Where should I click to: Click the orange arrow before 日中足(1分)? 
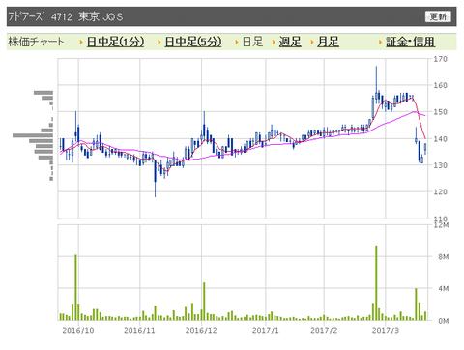[81, 42]
